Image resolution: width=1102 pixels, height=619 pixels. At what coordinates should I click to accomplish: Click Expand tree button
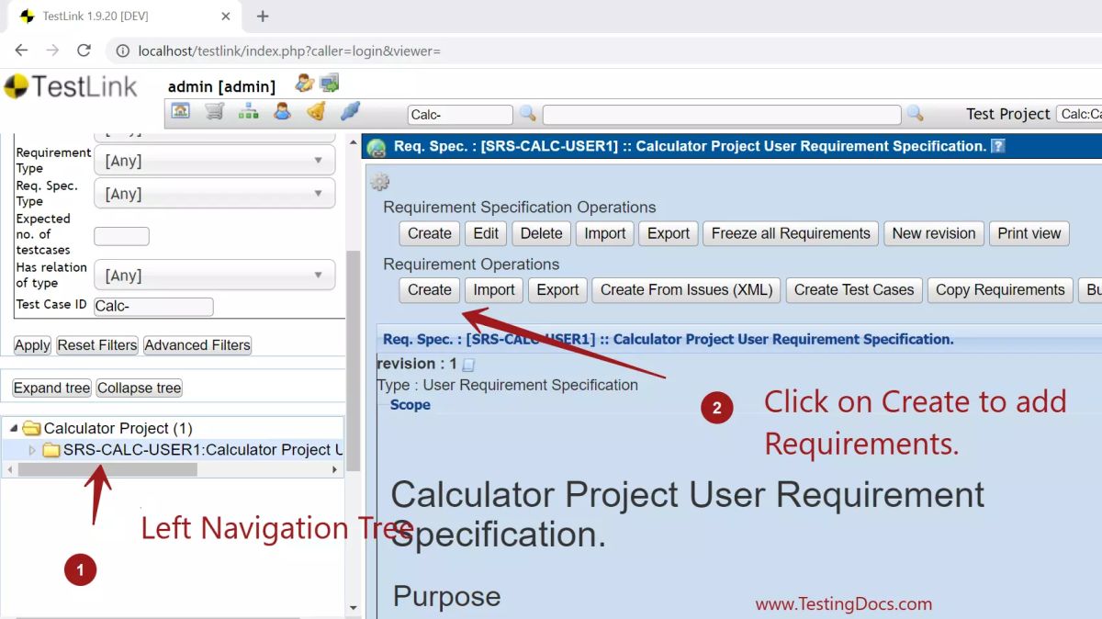(51, 388)
